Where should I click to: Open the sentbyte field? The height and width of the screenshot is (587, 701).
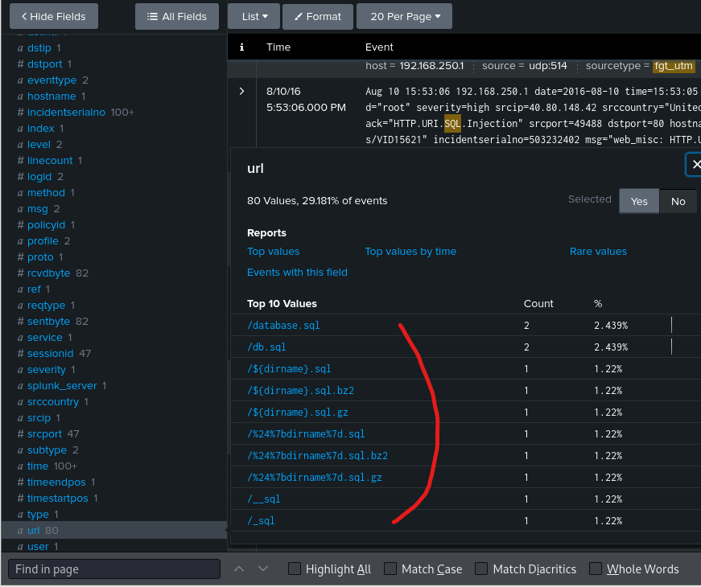click(x=49, y=321)
